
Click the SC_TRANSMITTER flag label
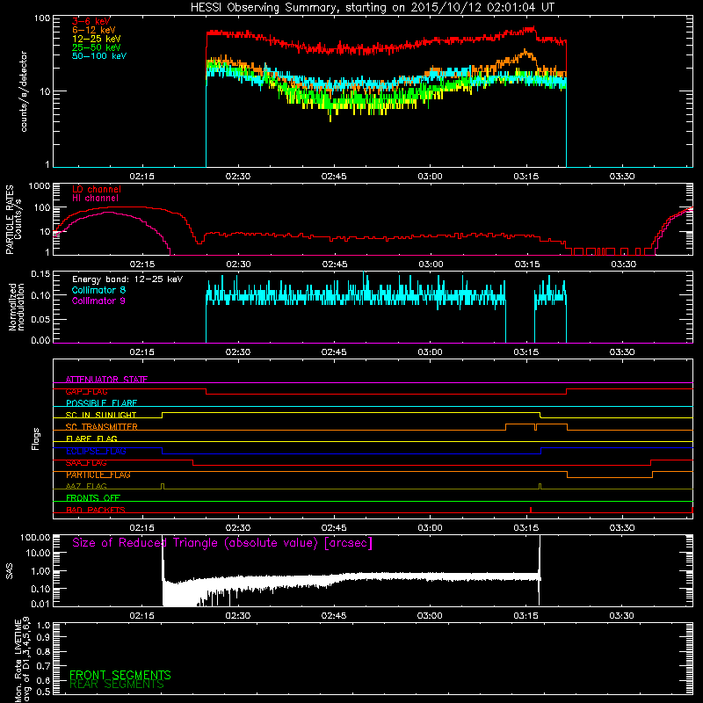(x=102, y=427)
